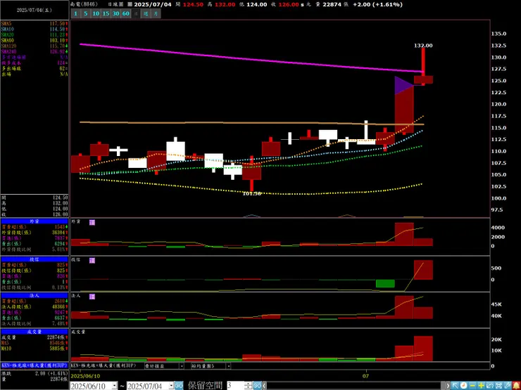Expand the 5-day average indicator dropdown
Screen dimensions: 521x390
229,366
